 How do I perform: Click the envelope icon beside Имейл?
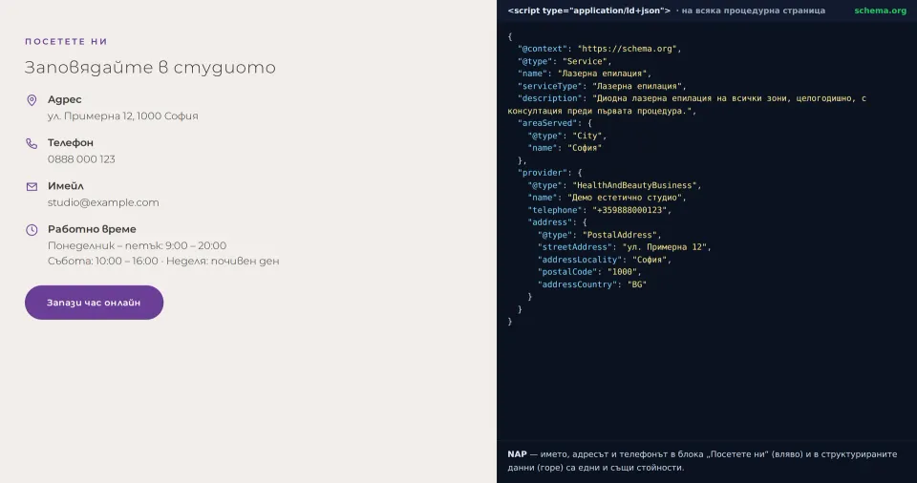tap(32, 186)
